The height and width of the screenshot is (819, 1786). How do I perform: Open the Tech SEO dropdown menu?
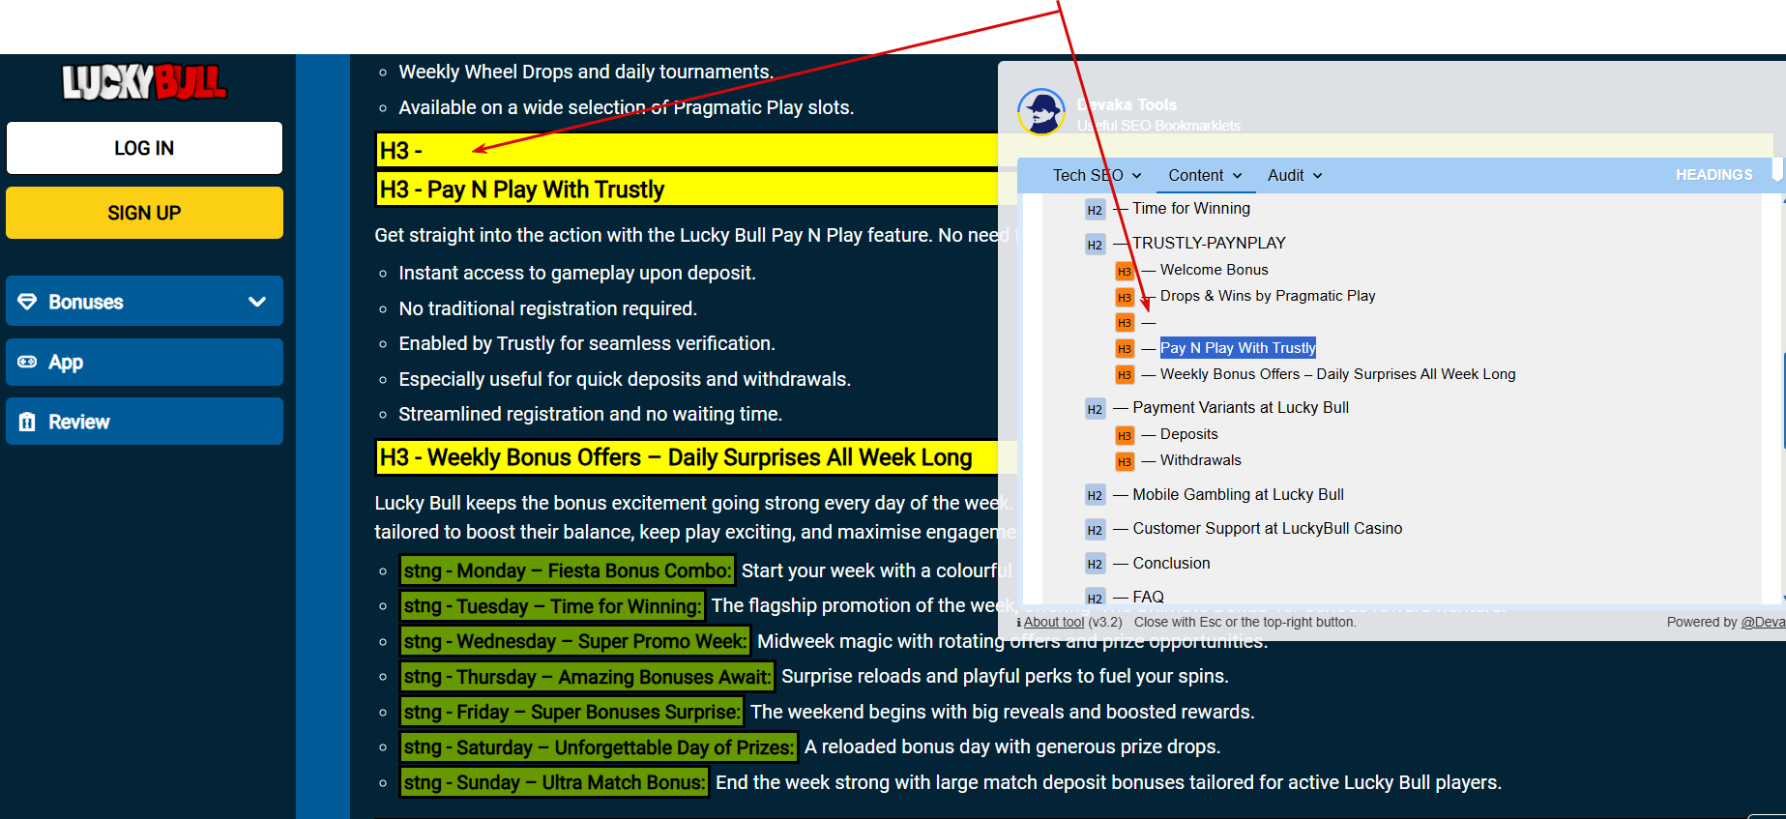click(1097, 175)
